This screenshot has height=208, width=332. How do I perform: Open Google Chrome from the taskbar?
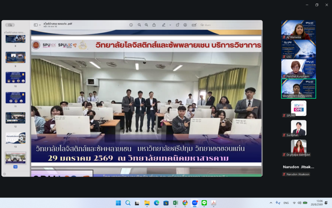(x=185, y=203)
